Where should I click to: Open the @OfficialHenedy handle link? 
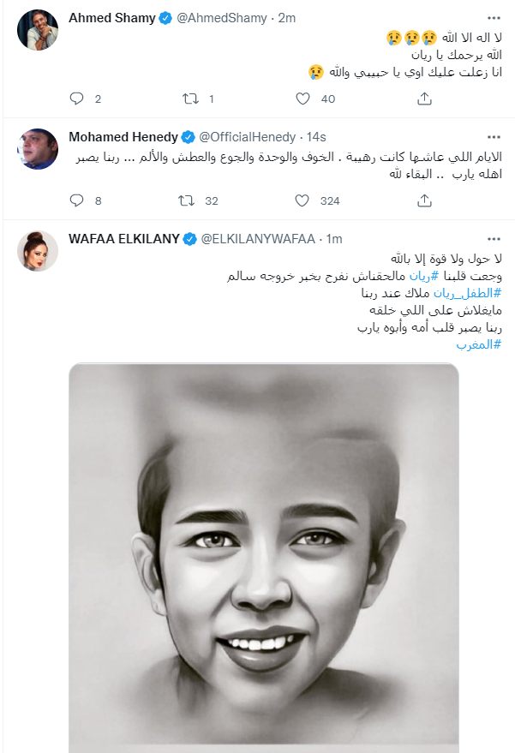[247, 137]
